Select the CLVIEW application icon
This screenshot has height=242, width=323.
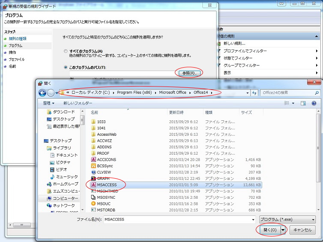pyautogui.click(x=93, y=172)
